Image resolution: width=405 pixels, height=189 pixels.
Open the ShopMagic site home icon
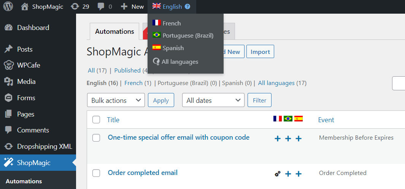(25, 7)
